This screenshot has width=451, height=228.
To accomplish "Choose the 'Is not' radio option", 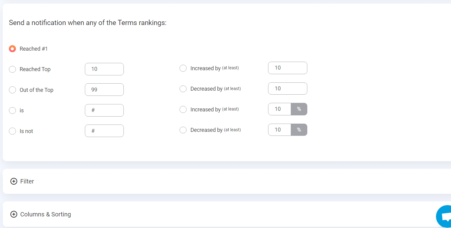I will tap(12, 131).
